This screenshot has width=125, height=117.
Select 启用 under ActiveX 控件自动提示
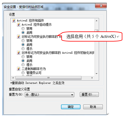[23, 33]
